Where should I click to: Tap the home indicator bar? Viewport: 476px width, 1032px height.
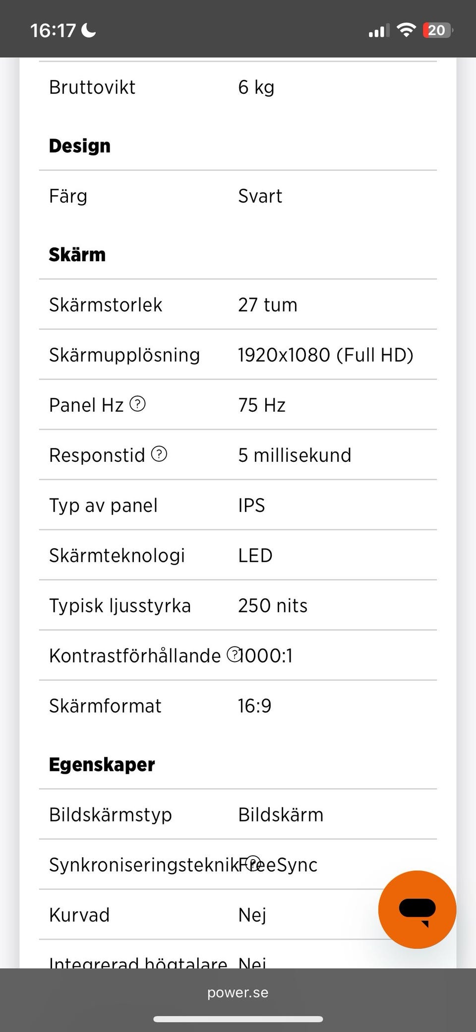[x=238, y=1019]
